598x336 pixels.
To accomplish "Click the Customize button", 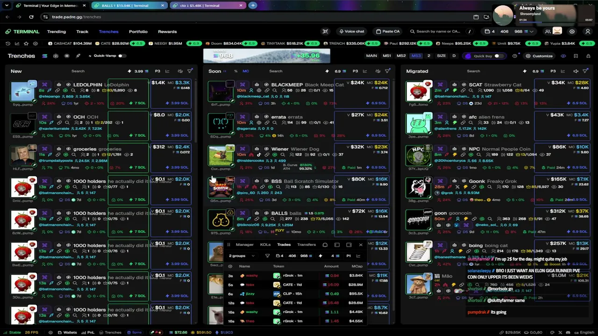I will point(539,56).
